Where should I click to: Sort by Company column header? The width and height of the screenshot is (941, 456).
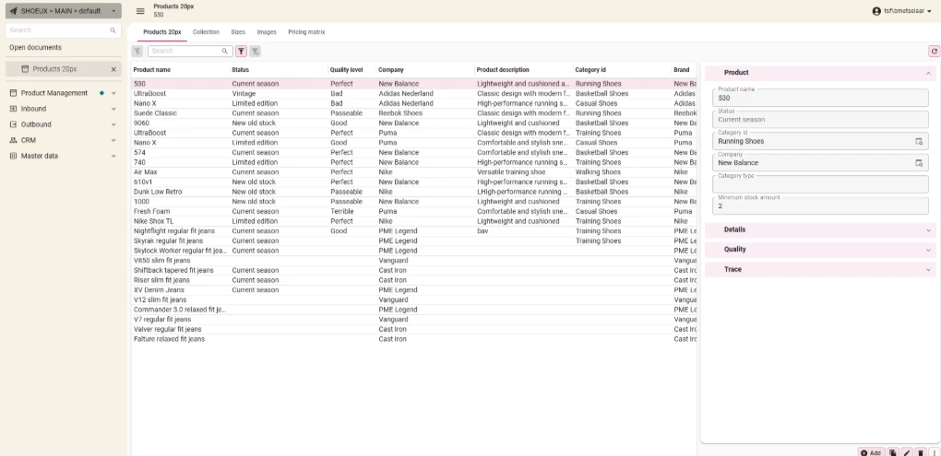click(x=390, y=70)
